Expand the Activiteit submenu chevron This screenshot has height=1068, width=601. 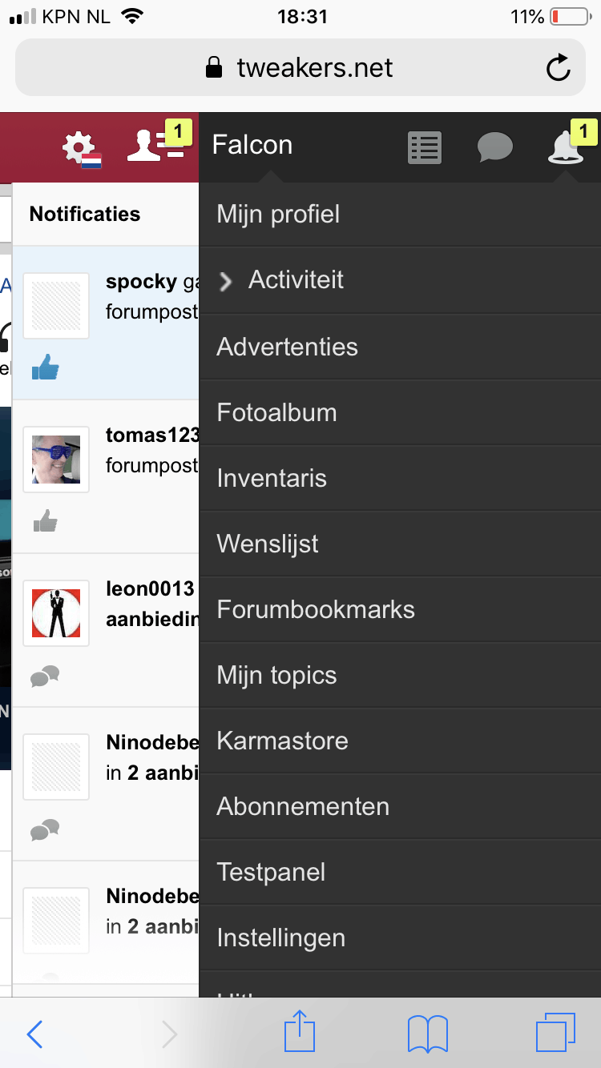click(226, 281)
